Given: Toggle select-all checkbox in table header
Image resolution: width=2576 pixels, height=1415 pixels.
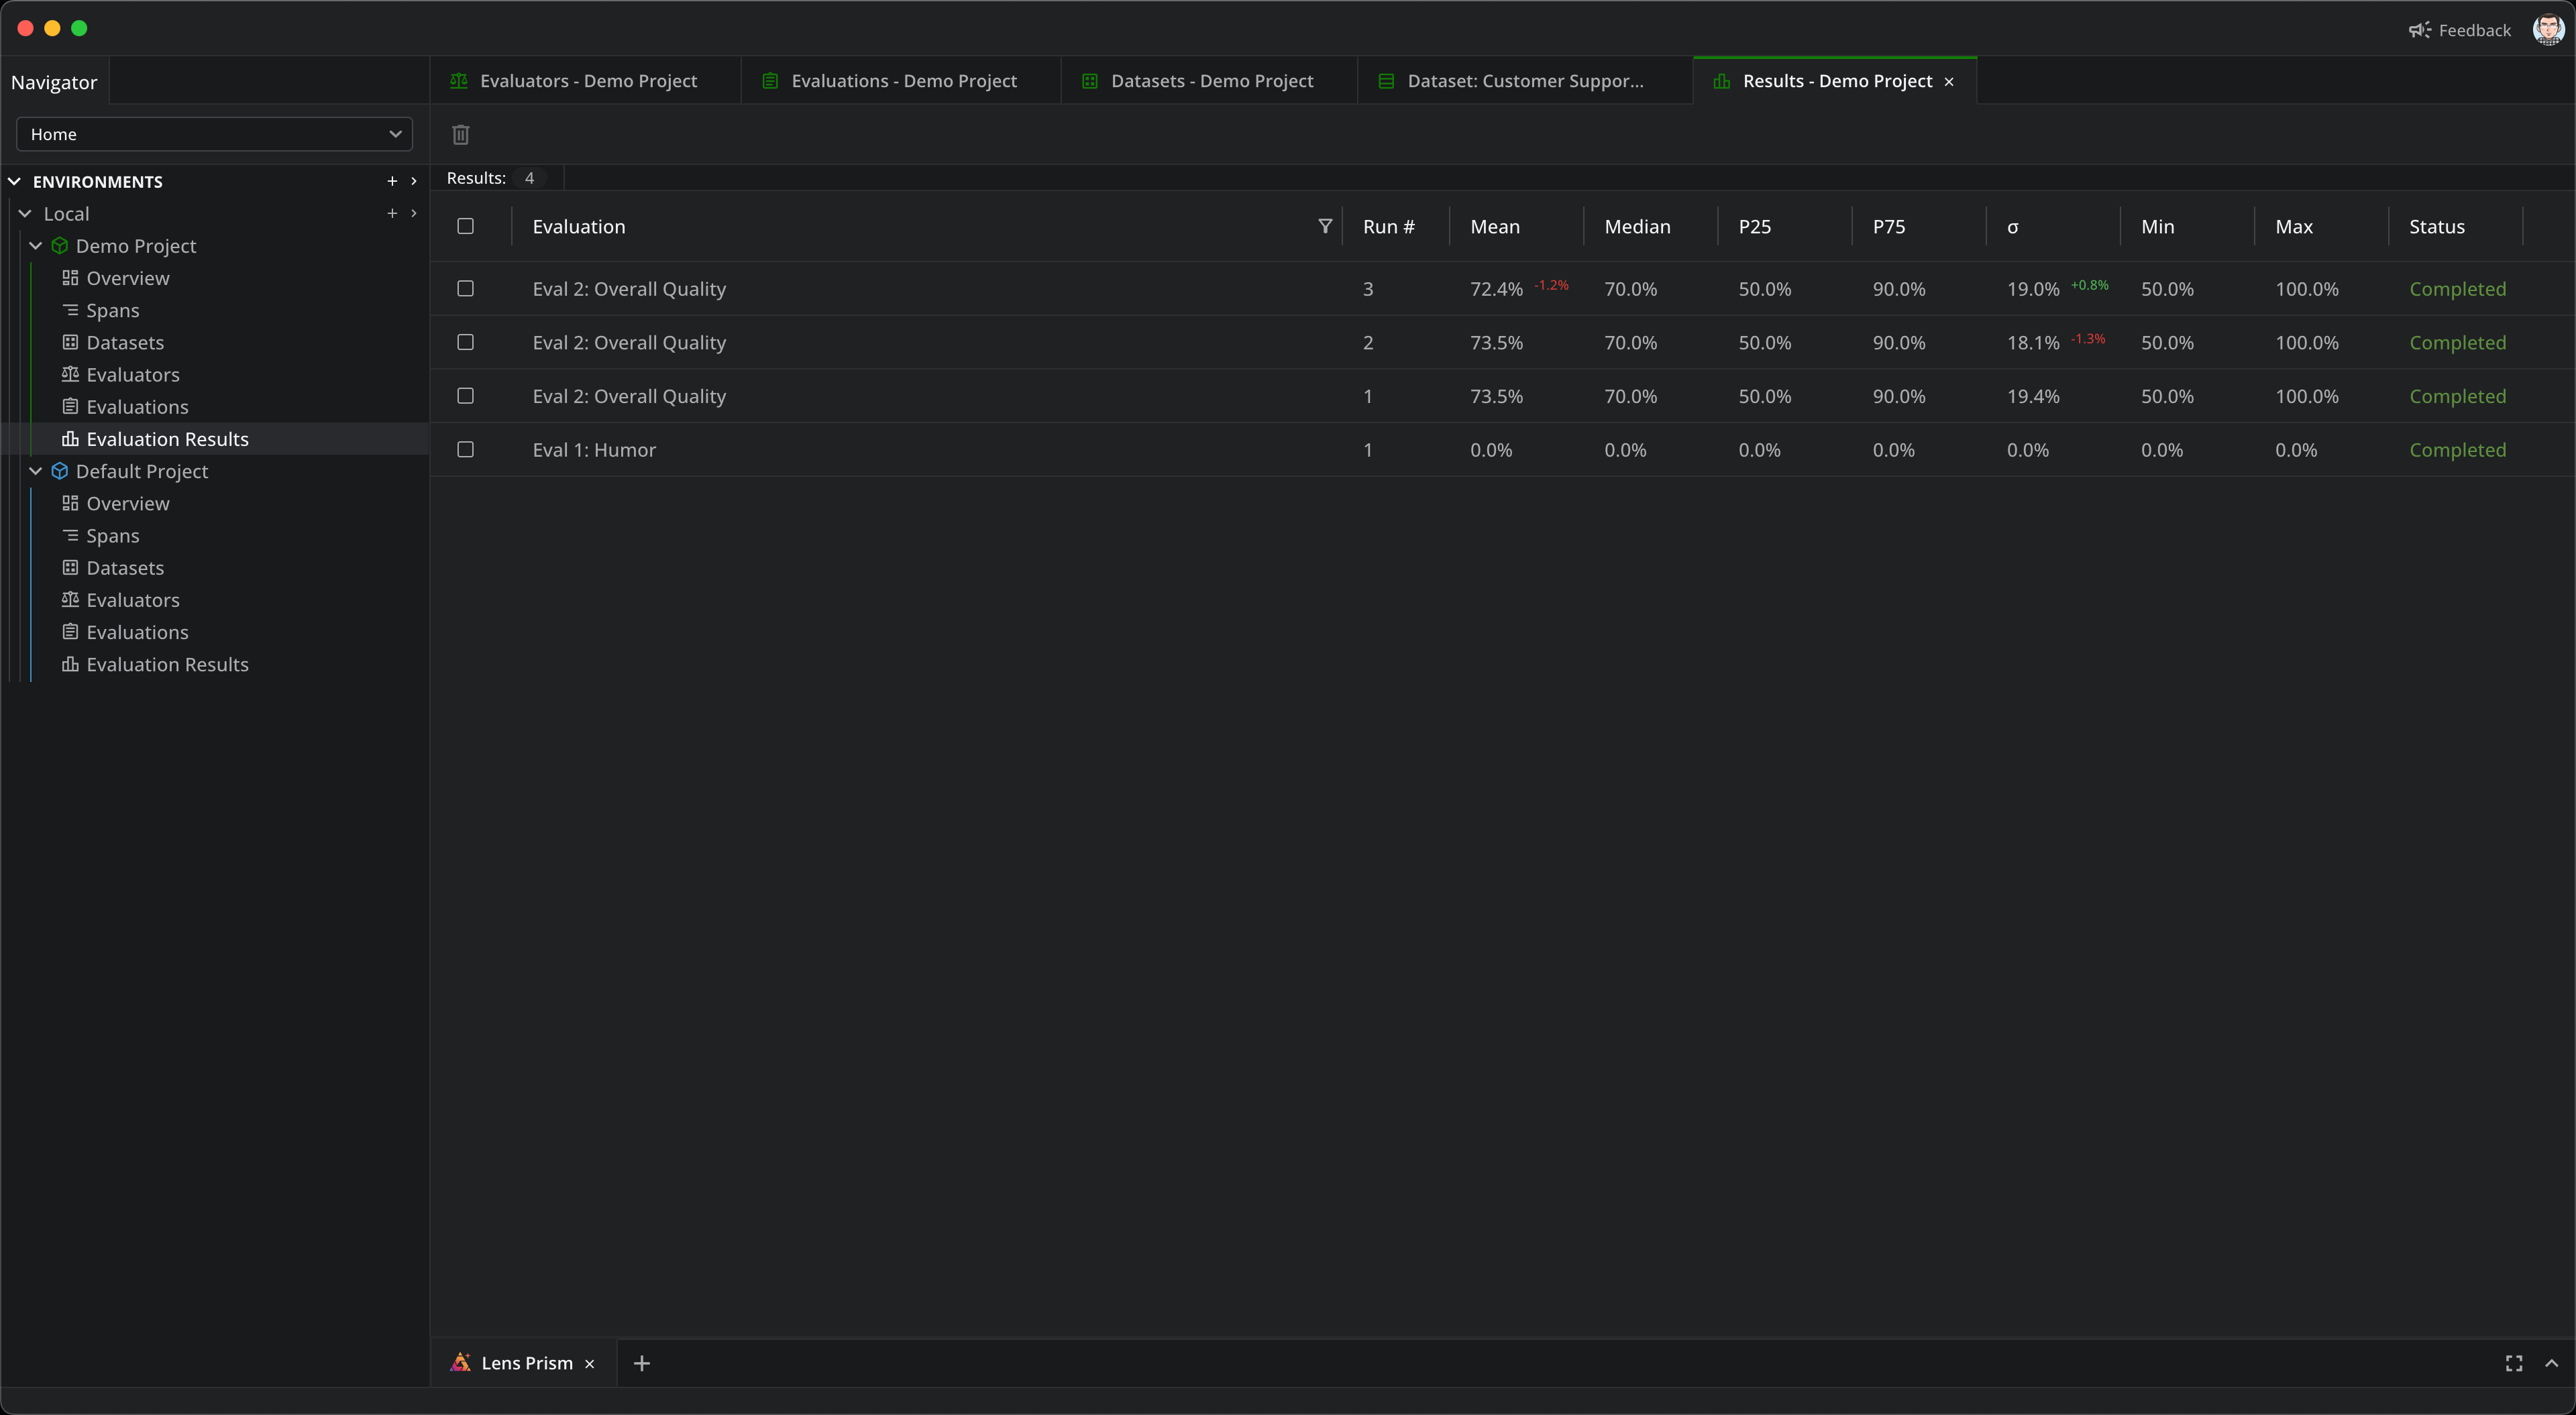Looking at the screenshot, I should click(x=465, y=226).
